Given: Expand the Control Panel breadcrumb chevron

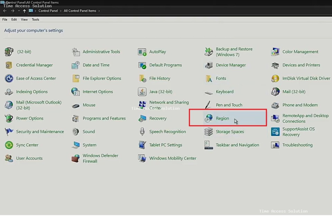Looking at the screenshot, I should click(x=61, y=11).
